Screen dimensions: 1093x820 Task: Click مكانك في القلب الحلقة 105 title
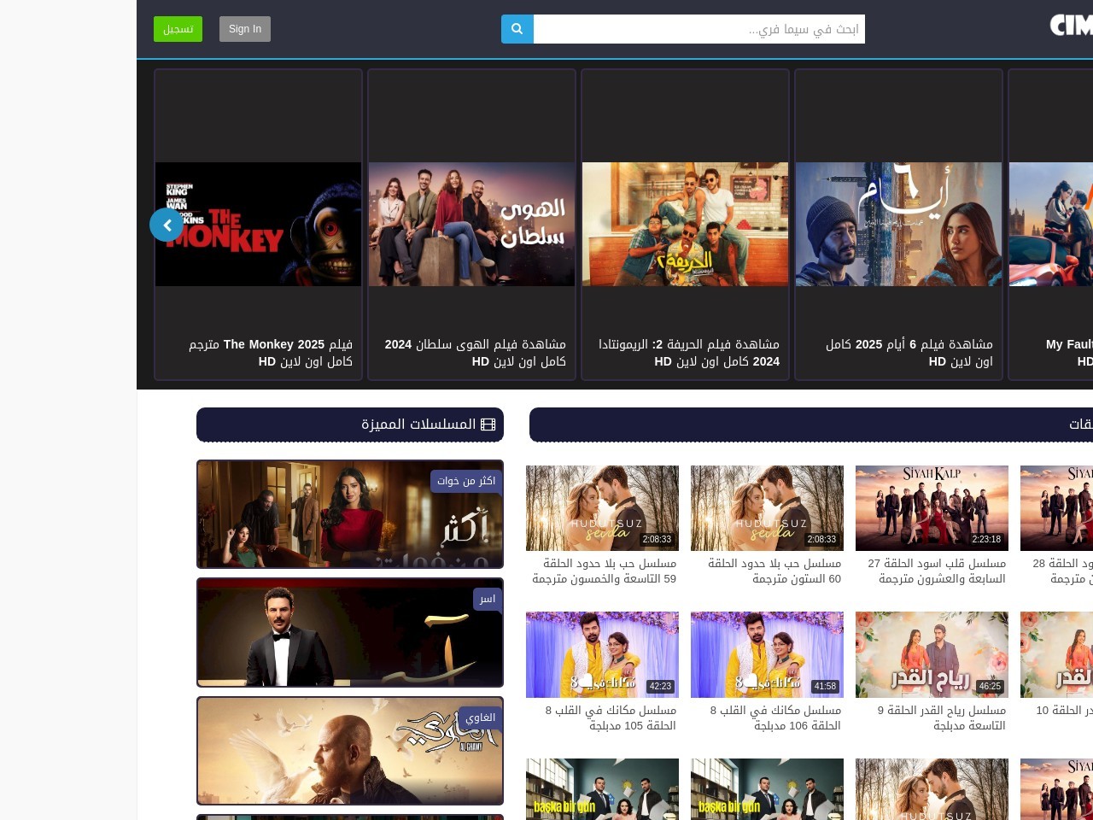[x=611, y=718]
